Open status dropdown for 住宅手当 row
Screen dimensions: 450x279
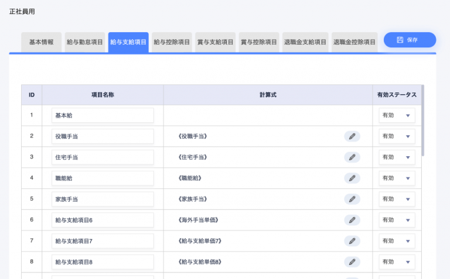point(397,157)
